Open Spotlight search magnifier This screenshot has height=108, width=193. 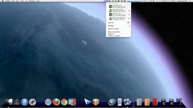point(190,1)
